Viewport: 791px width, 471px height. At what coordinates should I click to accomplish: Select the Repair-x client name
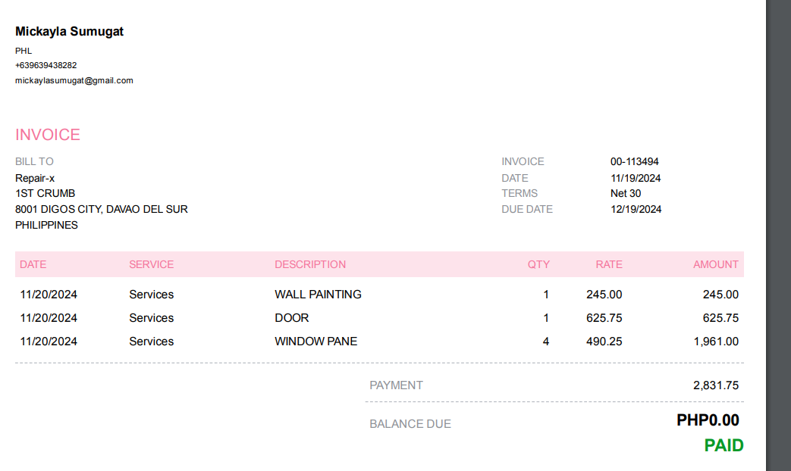pyautogui.click(x=35, y=178)
